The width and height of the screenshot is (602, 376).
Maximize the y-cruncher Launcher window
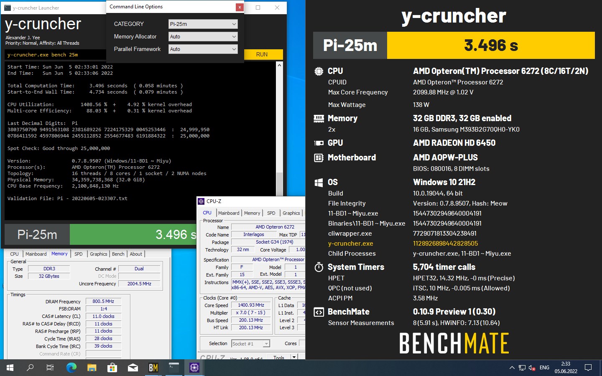tap(258, 8)
